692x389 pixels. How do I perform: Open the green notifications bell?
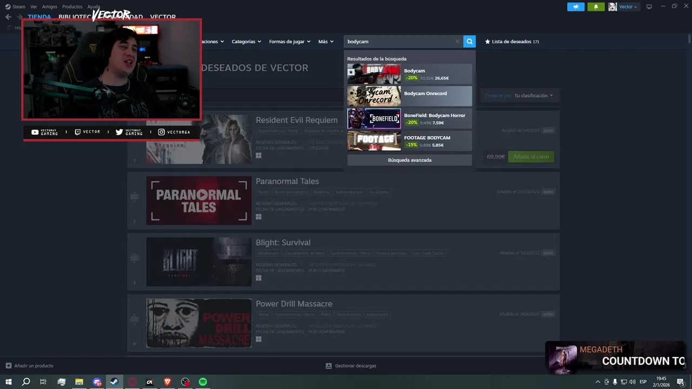tap(596, 6)
